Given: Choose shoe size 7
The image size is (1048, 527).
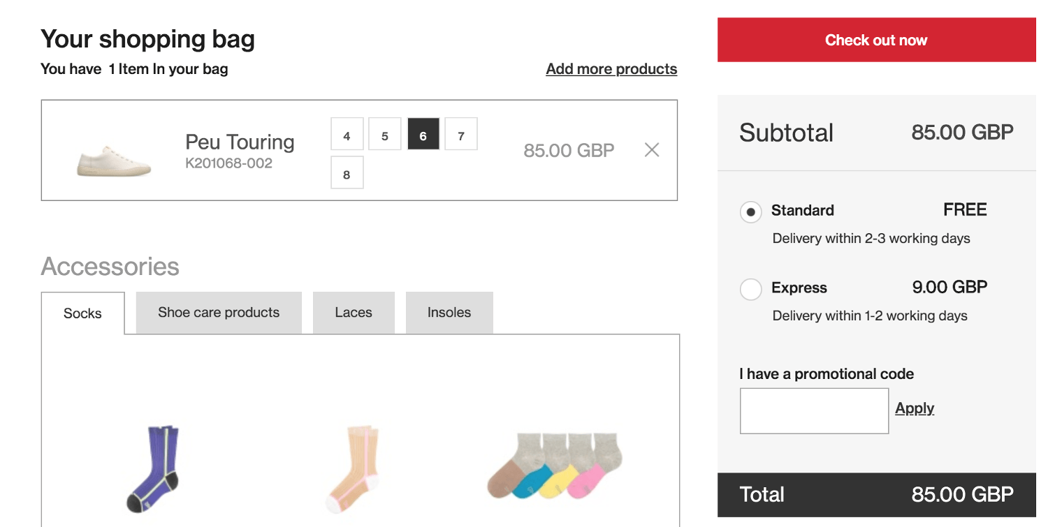Looking at the screenshot, I should (461, 134).
